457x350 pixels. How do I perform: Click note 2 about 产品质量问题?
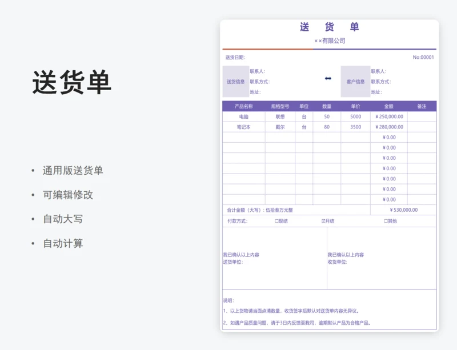click(x=296, y=323)
